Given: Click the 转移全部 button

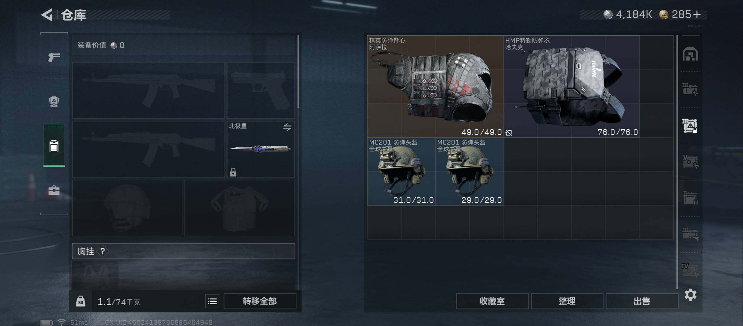Looking at the screenshot, I should tap(260, 301).
